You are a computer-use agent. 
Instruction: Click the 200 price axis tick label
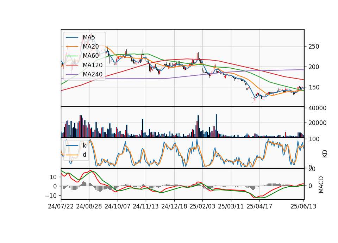tap(314, 67)
